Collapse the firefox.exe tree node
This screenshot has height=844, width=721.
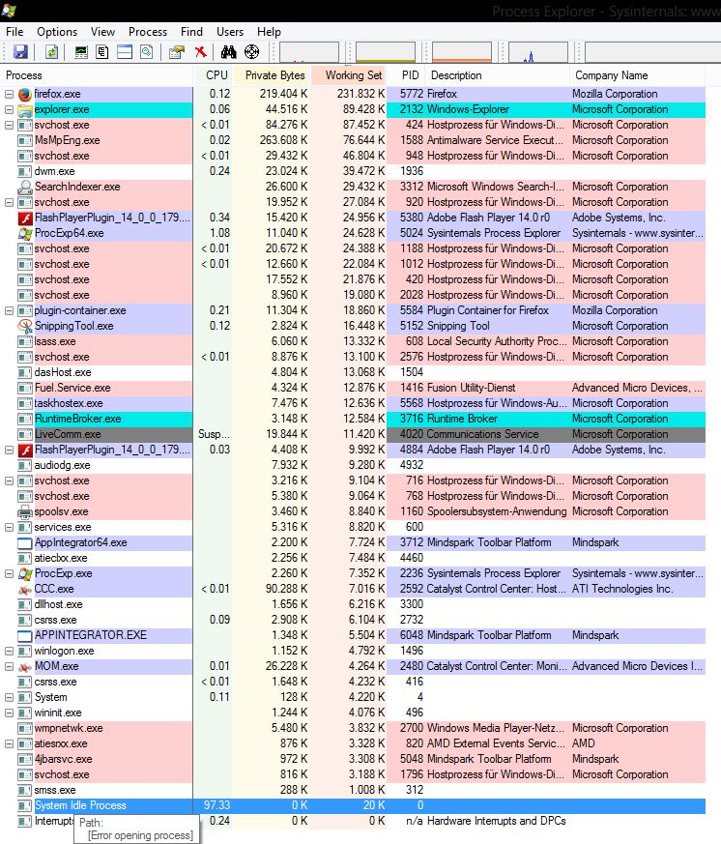pyautogui.click(x=9, y=94)
